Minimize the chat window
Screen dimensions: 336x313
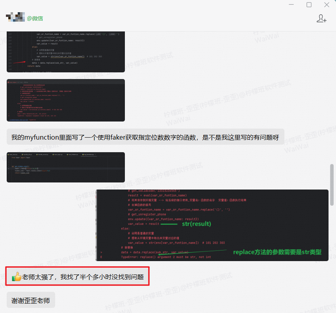pos(291,4)
